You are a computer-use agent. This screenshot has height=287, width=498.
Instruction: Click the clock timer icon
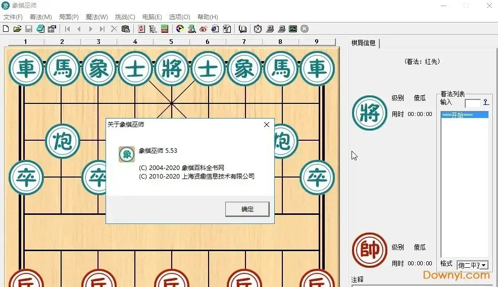click(258, 29)
